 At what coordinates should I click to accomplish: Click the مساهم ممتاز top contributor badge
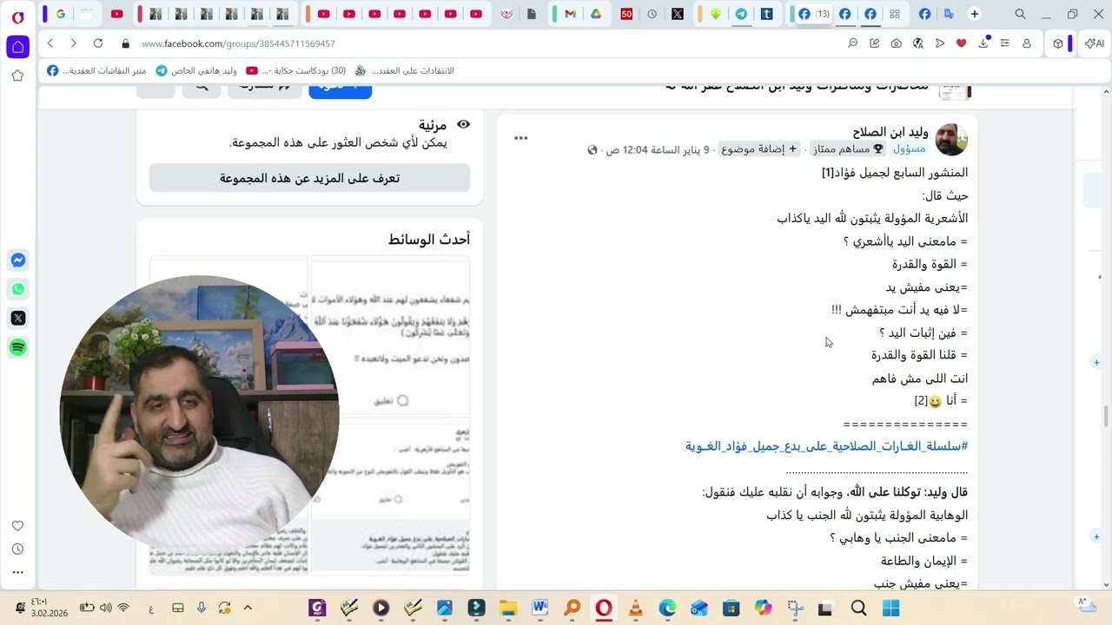point(846,149)
